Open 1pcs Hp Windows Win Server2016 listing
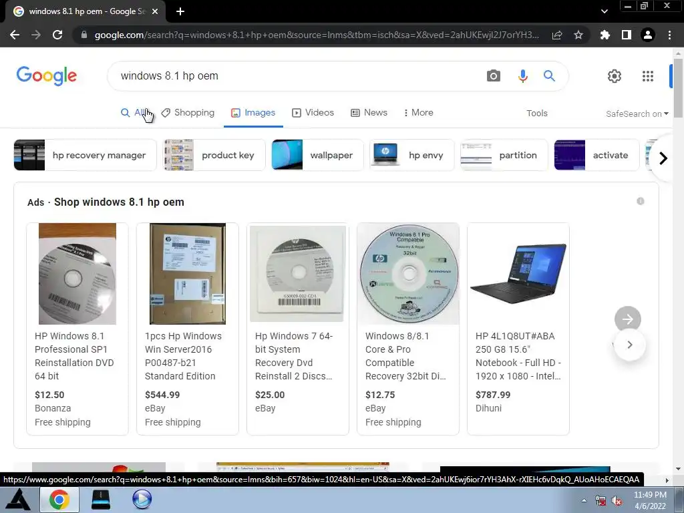 coord(183,356)
